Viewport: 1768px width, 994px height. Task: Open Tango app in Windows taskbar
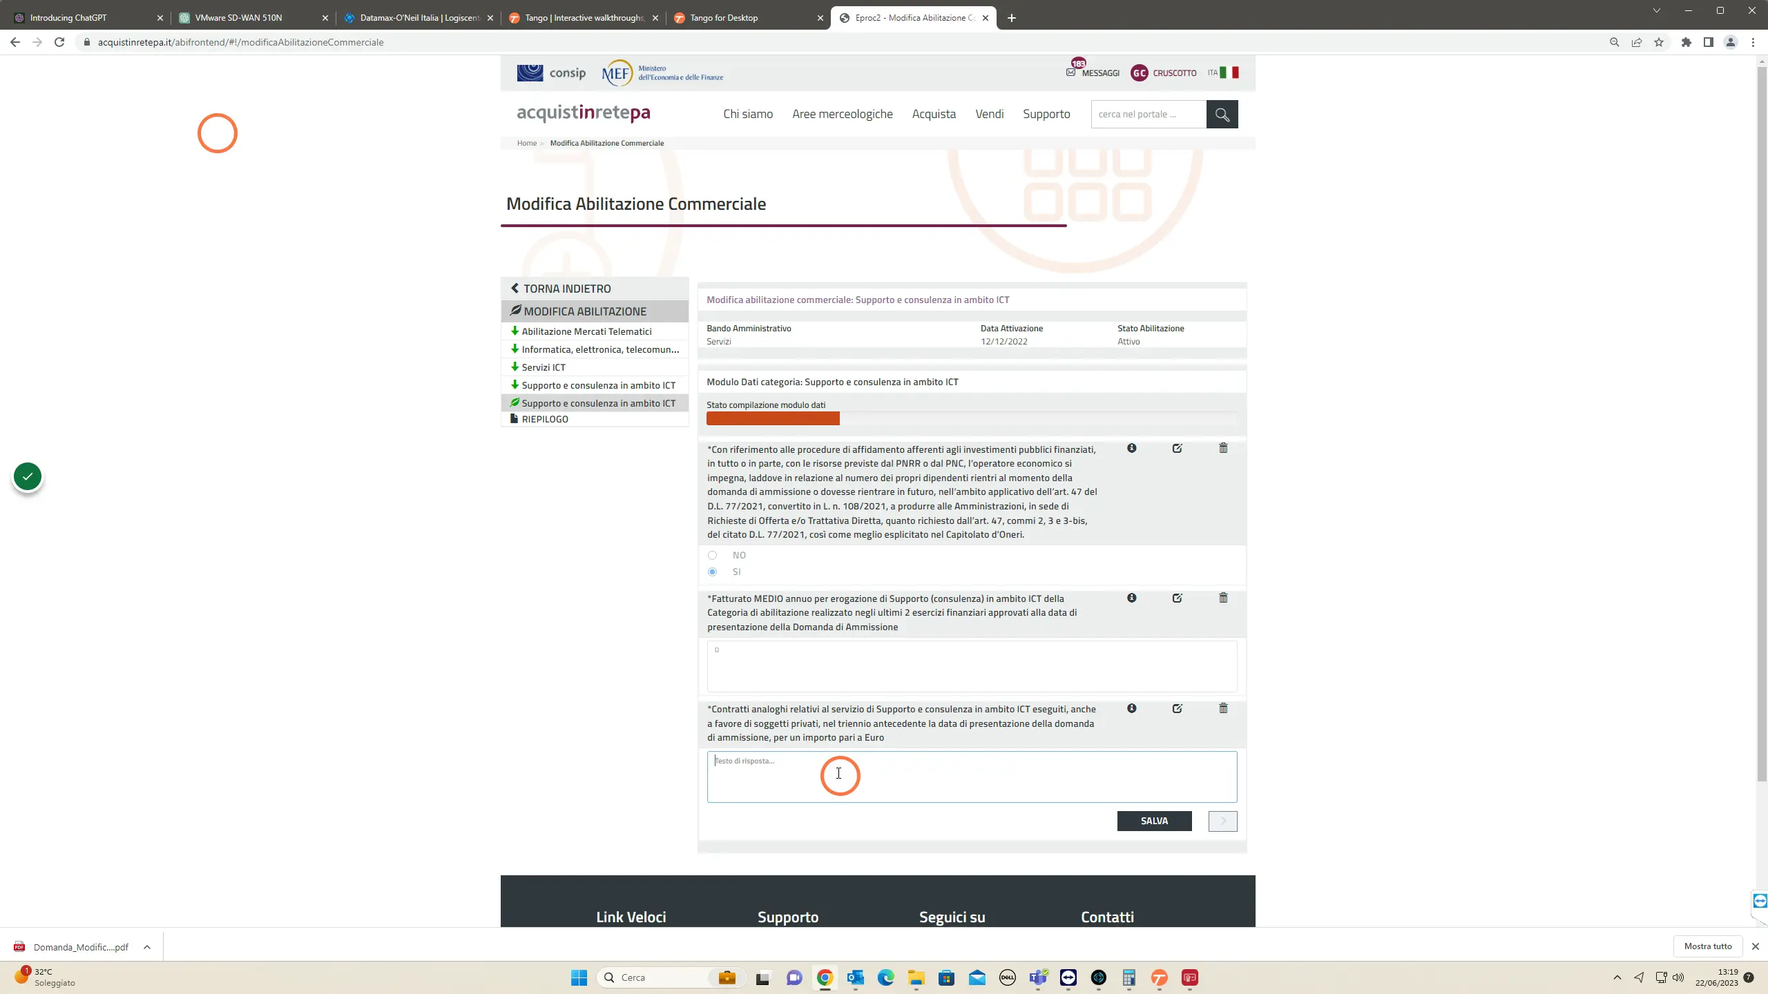(1159, 977)
